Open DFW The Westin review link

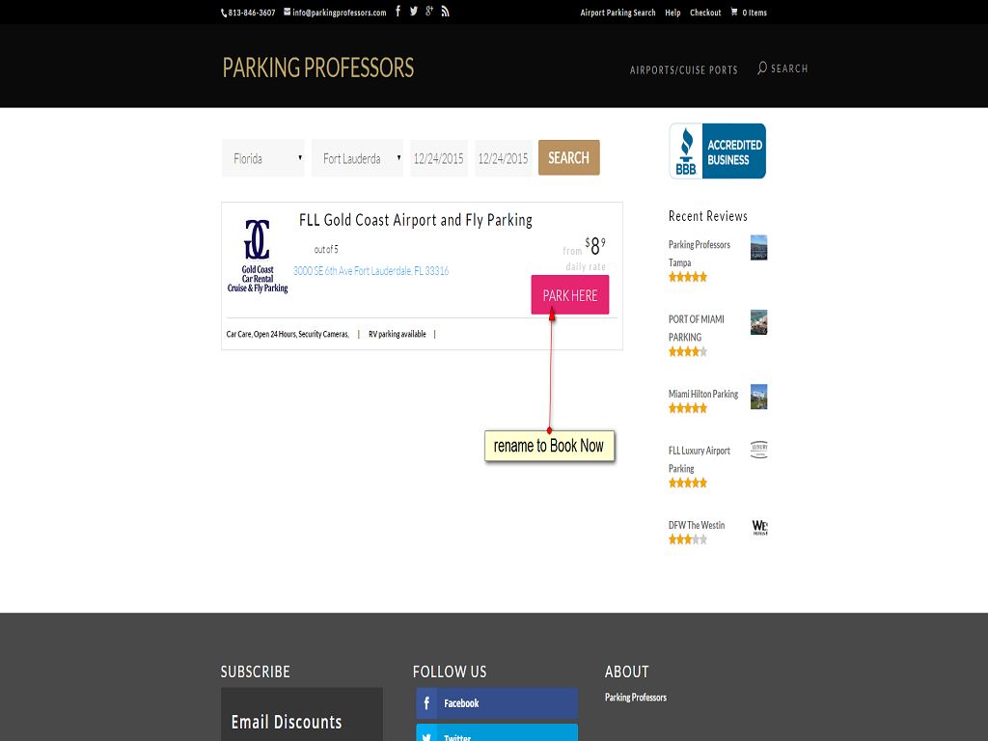697,525
